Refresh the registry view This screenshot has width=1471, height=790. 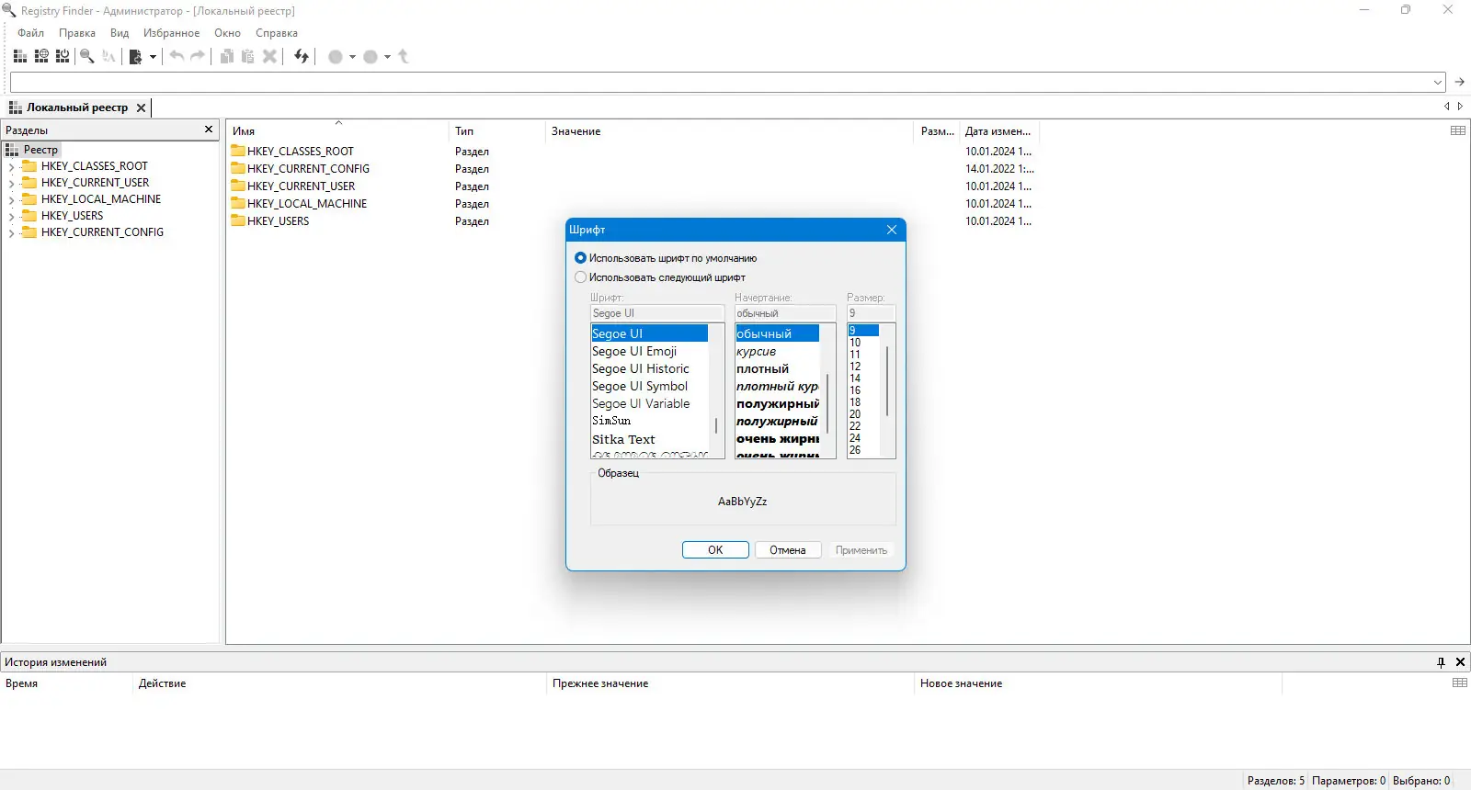tap(301, 57)
